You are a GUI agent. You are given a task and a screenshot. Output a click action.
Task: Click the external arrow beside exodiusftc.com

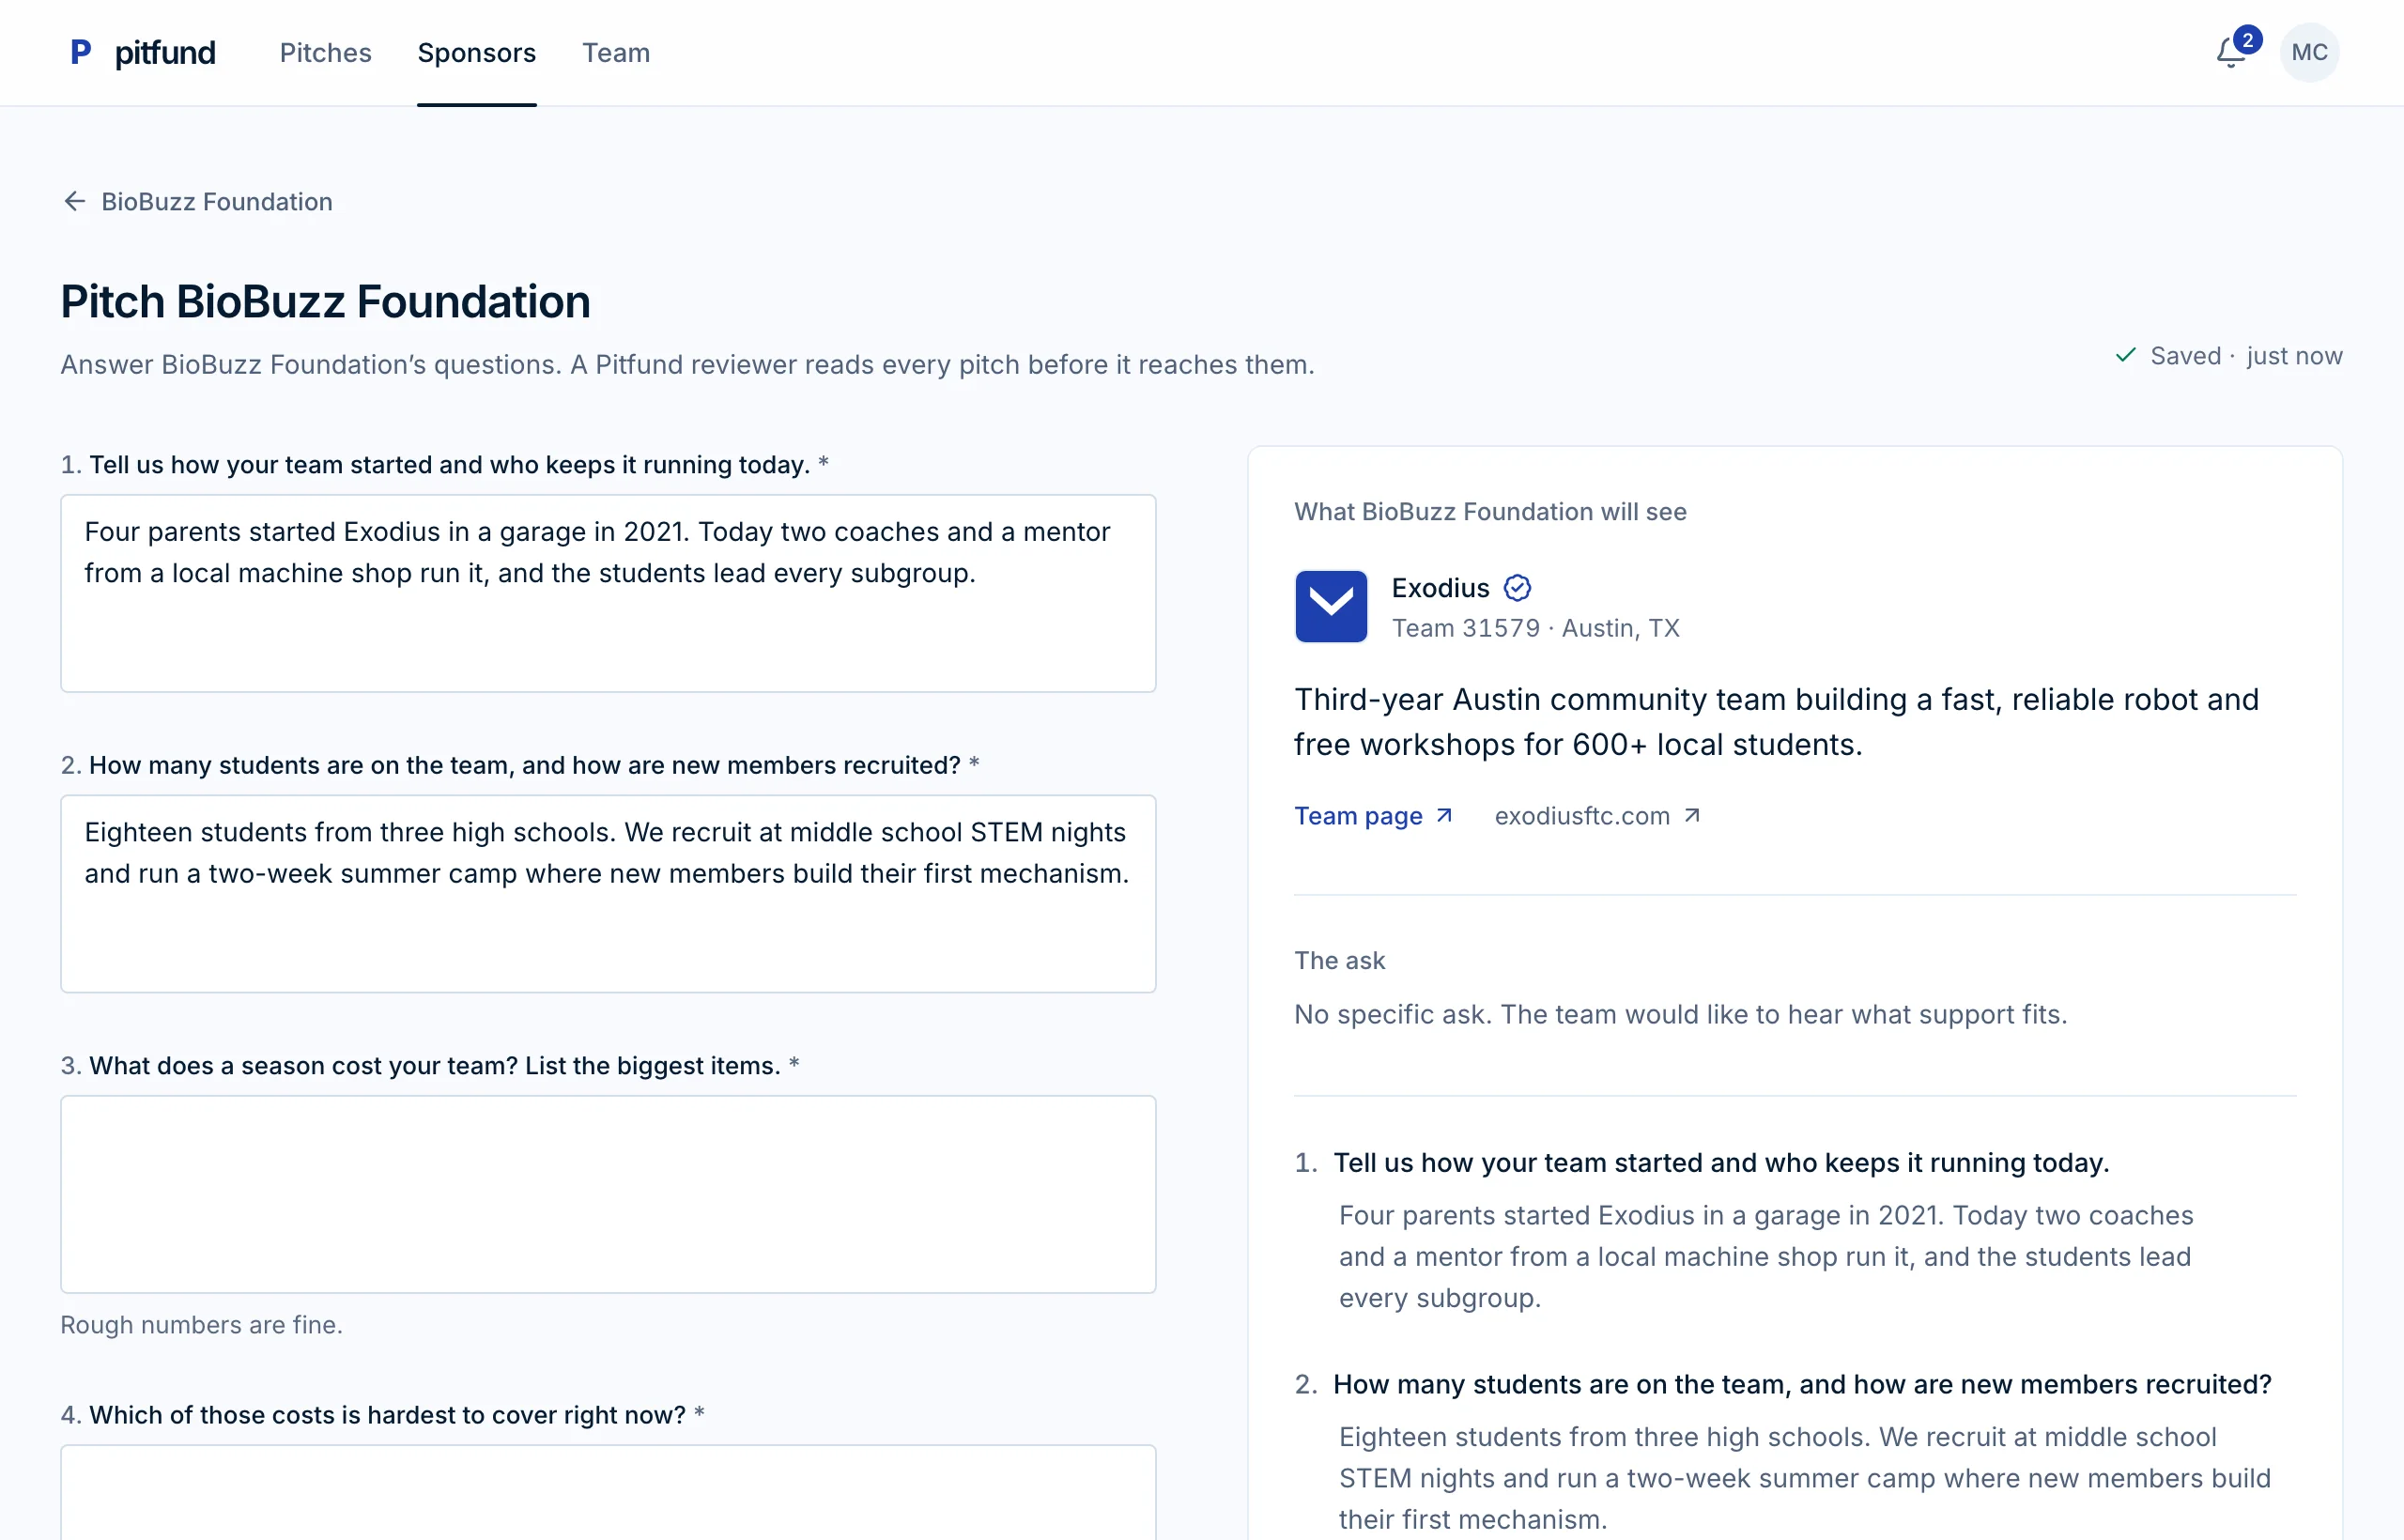(1692, 815)
